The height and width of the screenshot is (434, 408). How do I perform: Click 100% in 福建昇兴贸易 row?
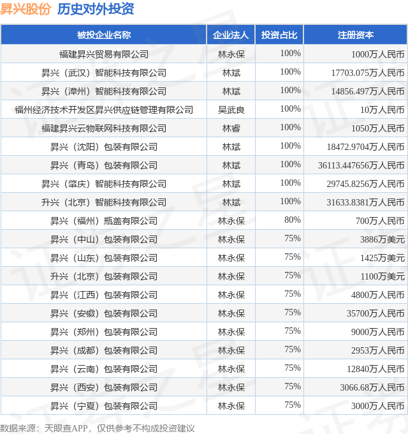[291, 53]
